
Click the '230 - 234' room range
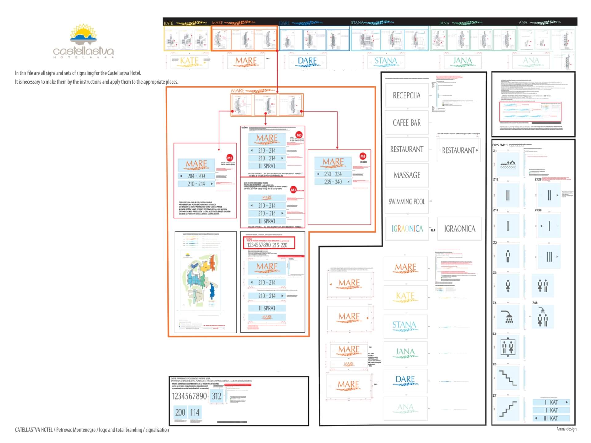coord(333,174)
